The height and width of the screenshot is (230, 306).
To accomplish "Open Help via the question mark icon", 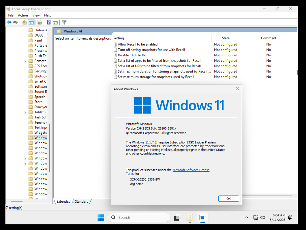I will pos(48,22).
